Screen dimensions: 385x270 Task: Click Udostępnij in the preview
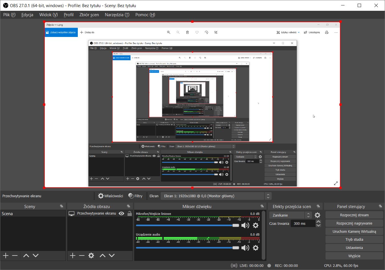(x=312, y=32)
